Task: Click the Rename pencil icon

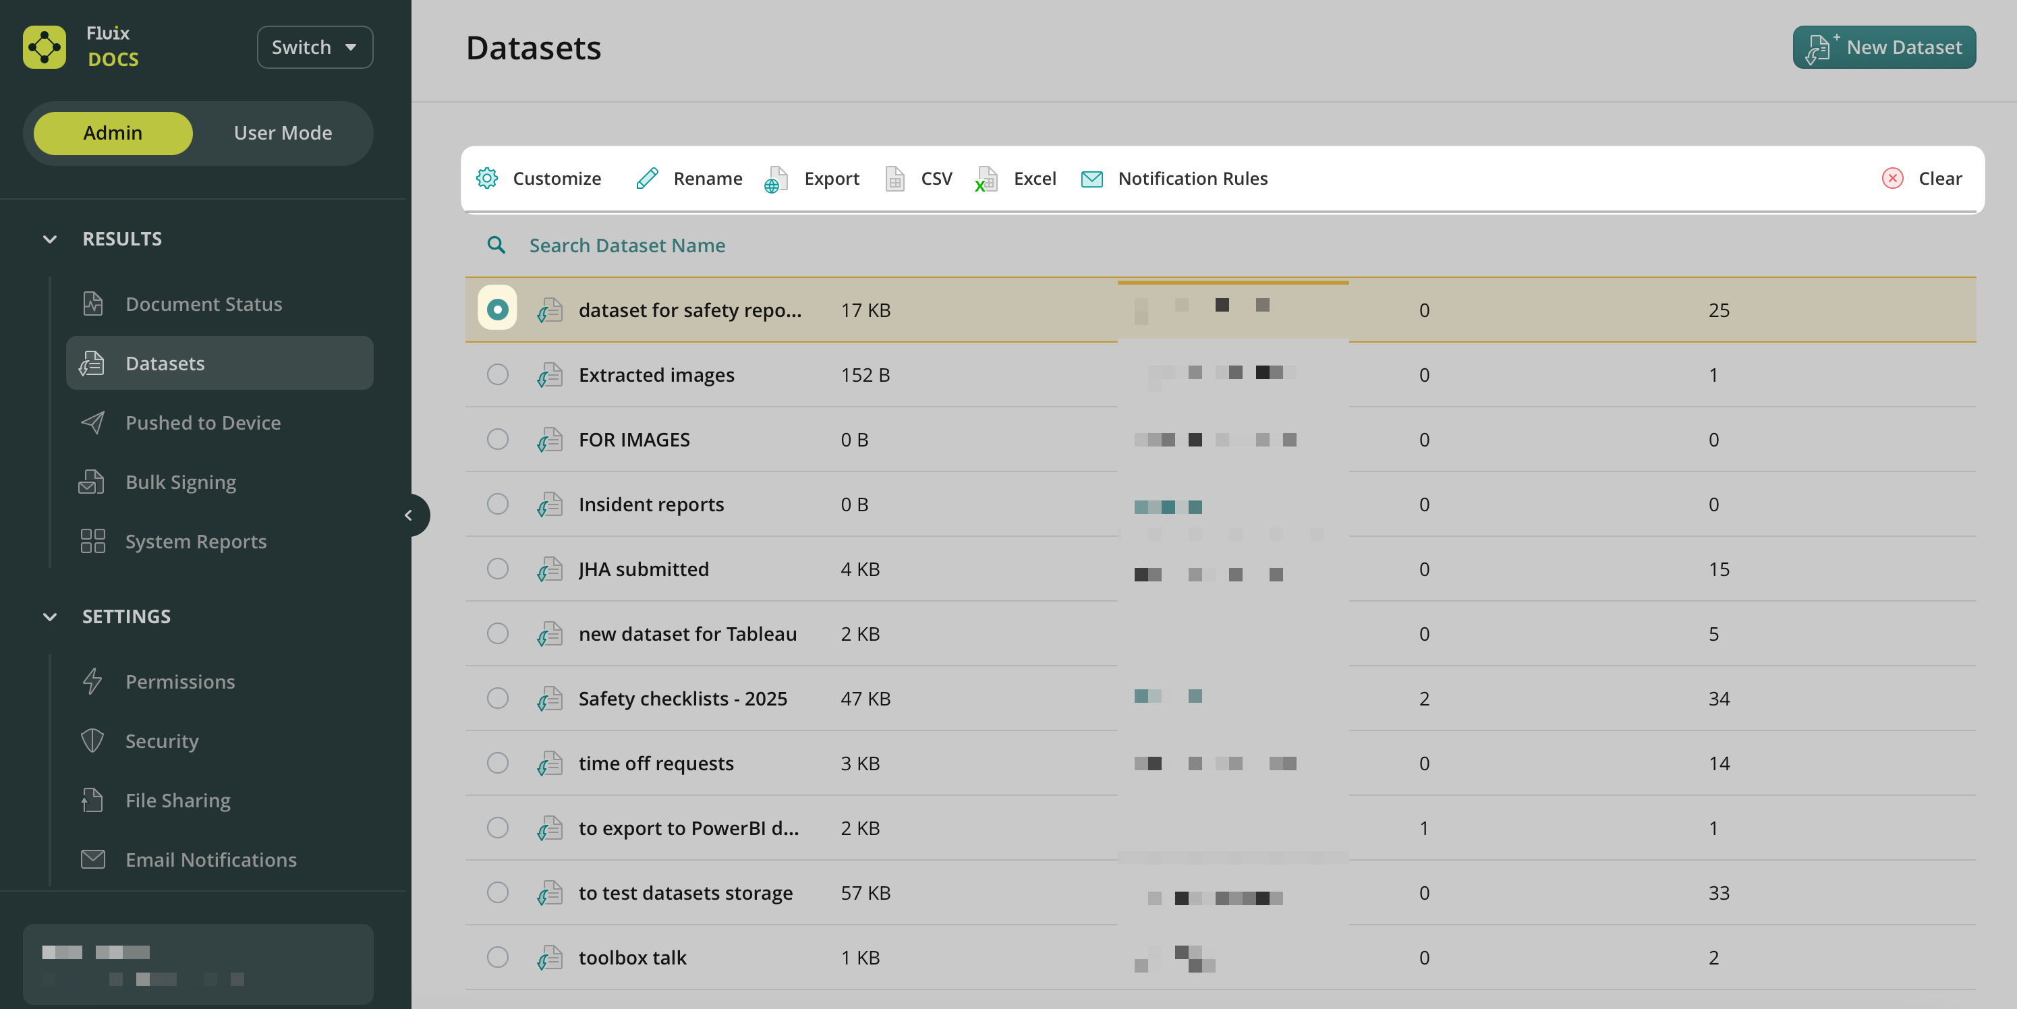Action: click(x=647, y=179)
